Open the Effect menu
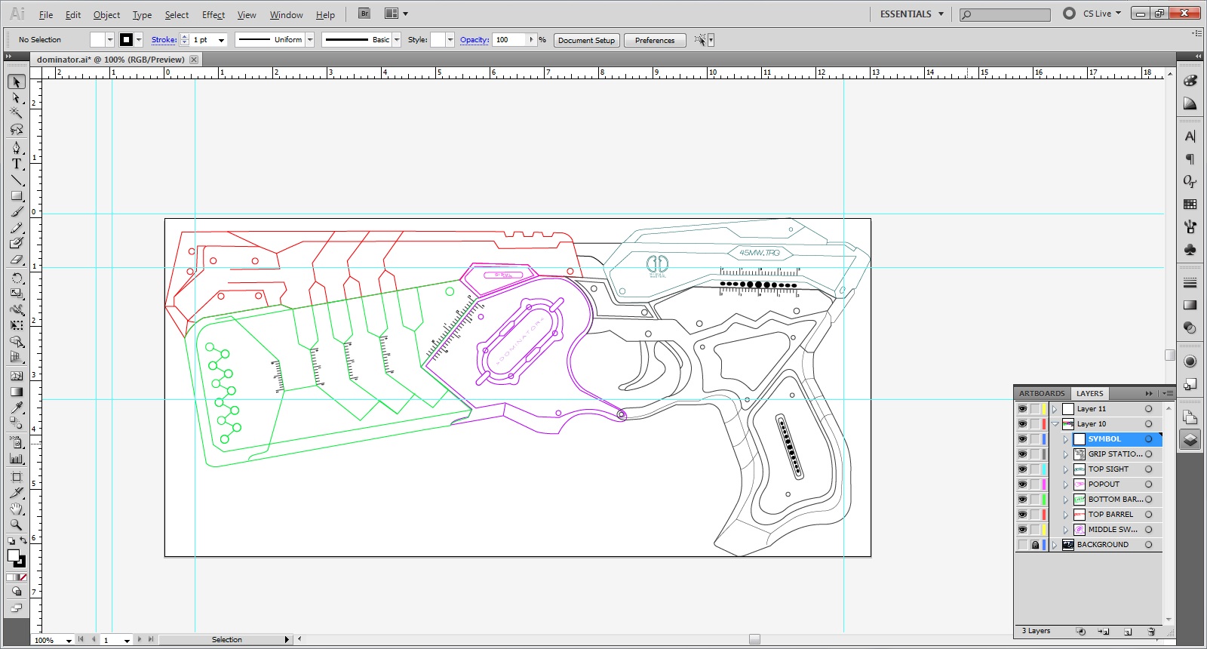The height and width of the screenshot is (649, 1207). (x=213, y=15)
